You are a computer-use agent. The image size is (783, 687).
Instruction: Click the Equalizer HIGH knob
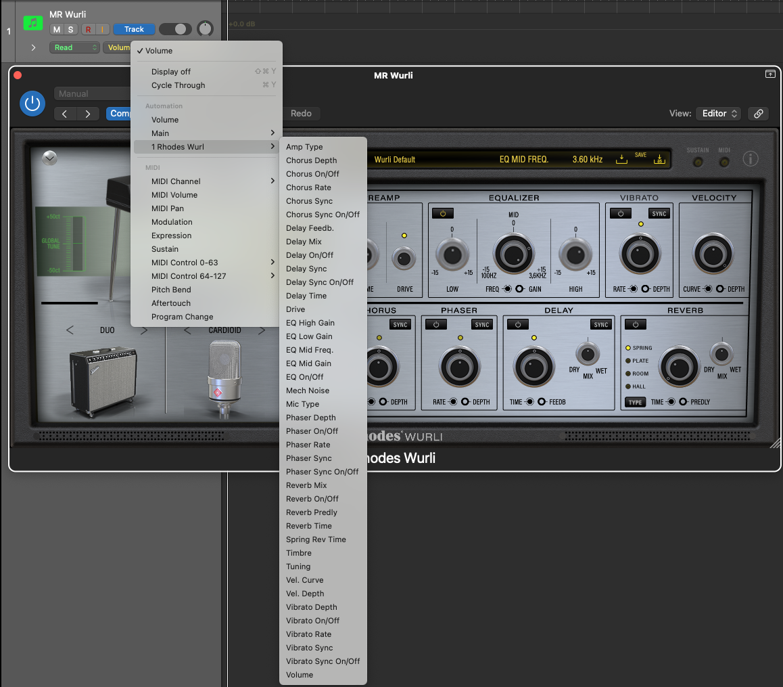575,254
